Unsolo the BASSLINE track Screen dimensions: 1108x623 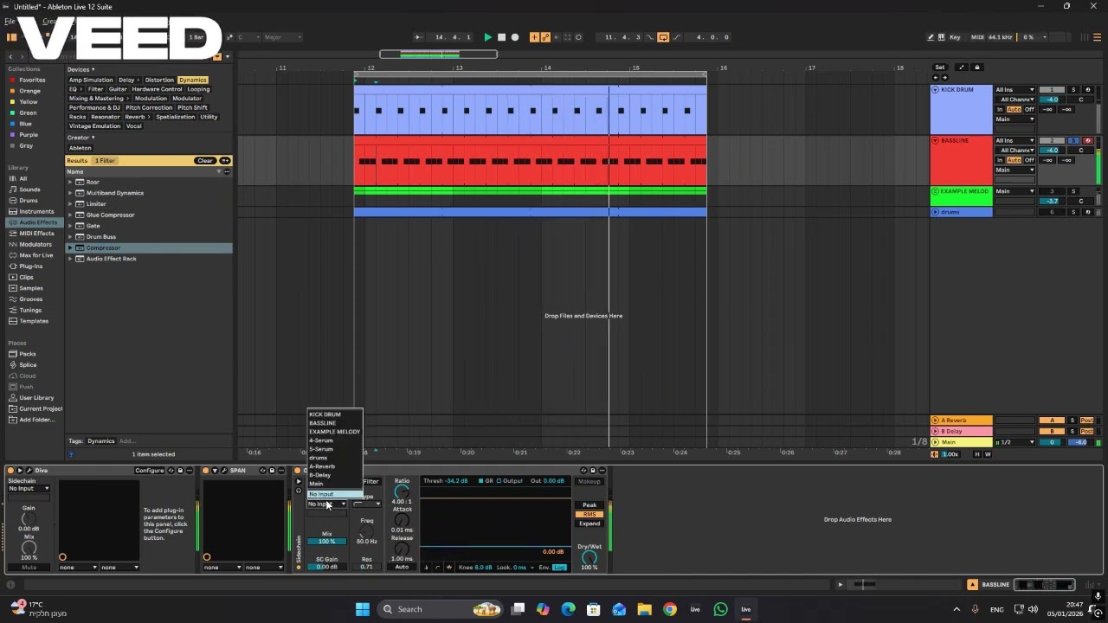[x=1073, y=140]
